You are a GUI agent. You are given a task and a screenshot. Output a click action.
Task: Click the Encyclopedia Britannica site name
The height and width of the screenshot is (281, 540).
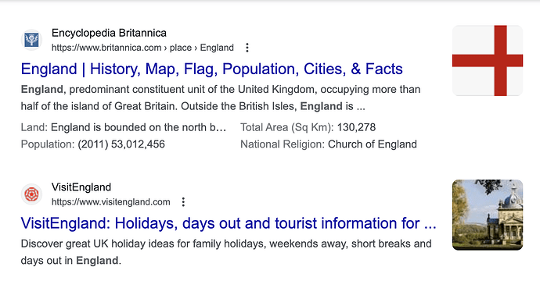(109, 33)
